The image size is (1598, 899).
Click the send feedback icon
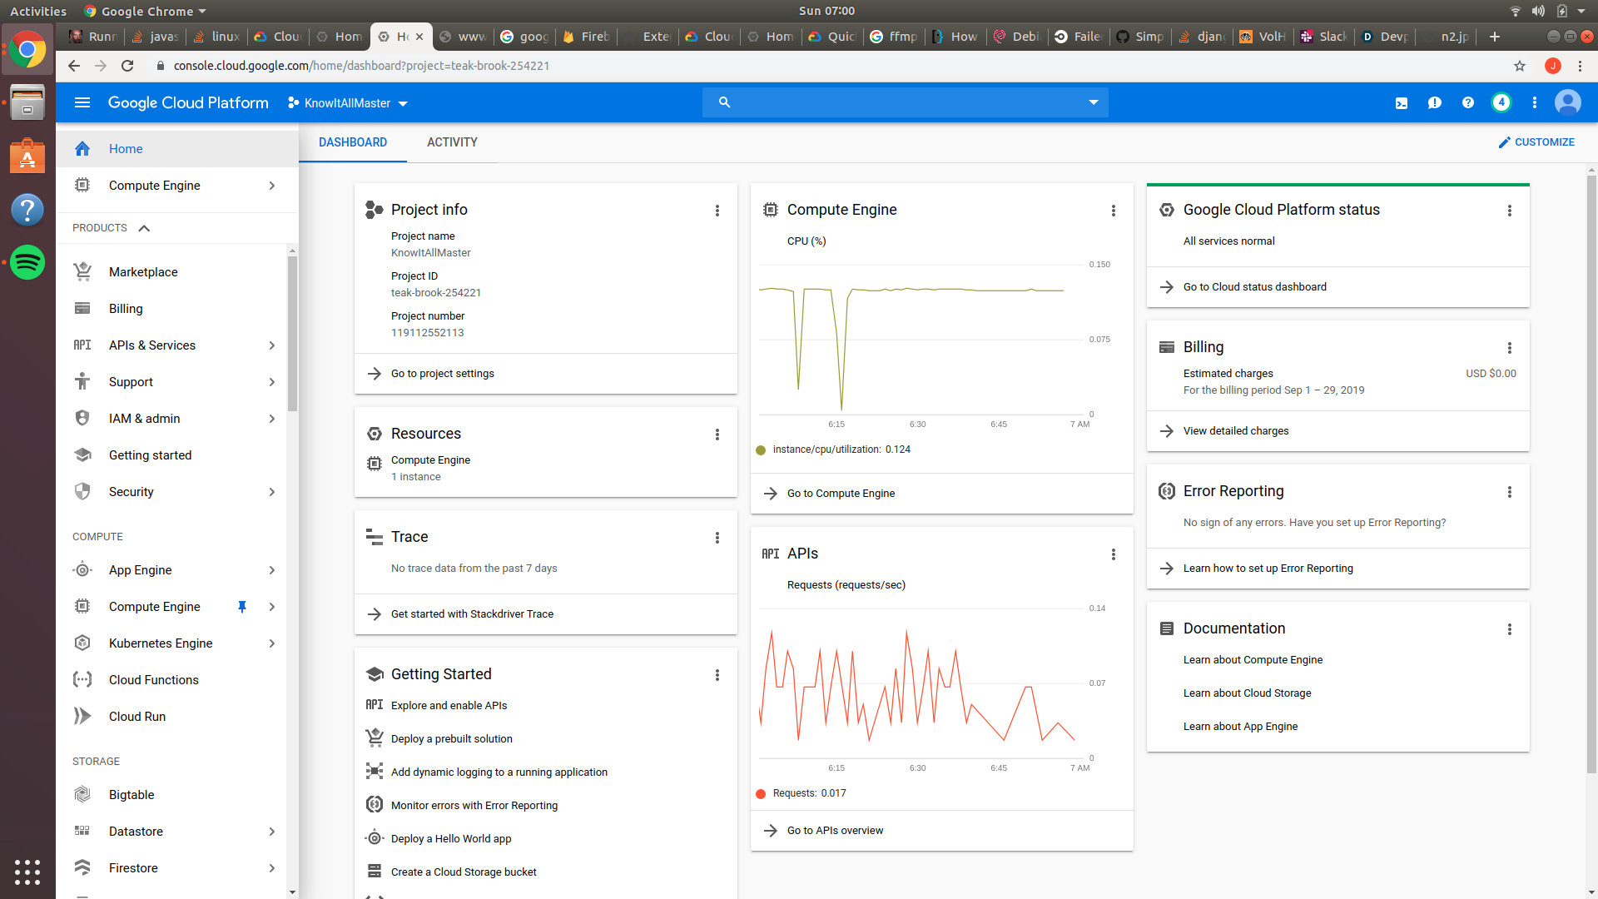click(x=1434, y=102)
